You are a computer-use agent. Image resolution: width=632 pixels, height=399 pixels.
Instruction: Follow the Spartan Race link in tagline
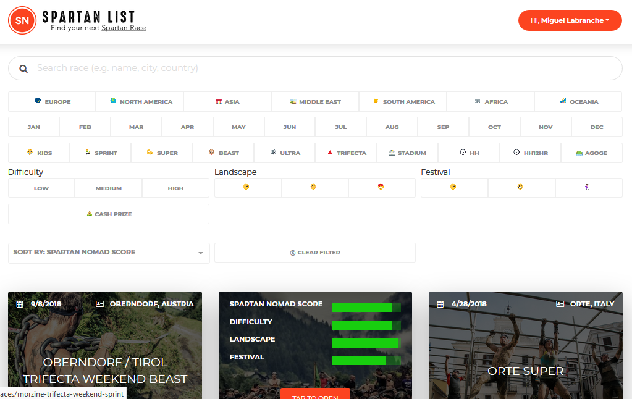[124, 28]
